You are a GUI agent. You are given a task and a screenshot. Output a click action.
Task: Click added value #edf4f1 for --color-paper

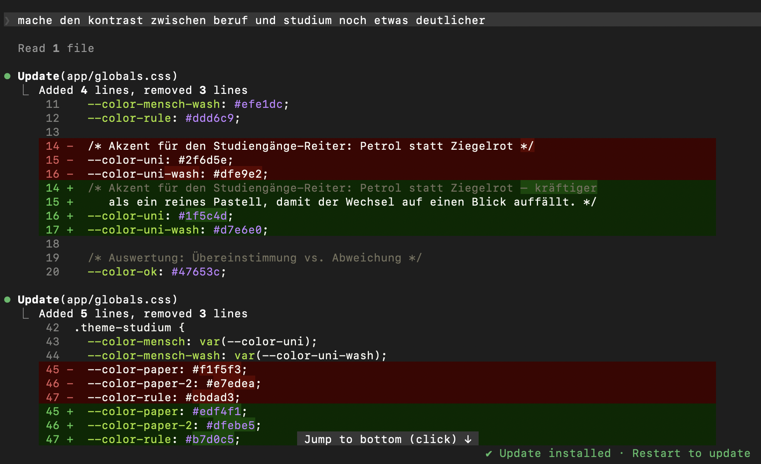(x=216, y=411)
